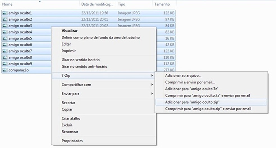Image resolution: width=276 pixels, height=148 pixels.
Task: Open the Compartilhar com menu entry
Action: coord(76,85)
